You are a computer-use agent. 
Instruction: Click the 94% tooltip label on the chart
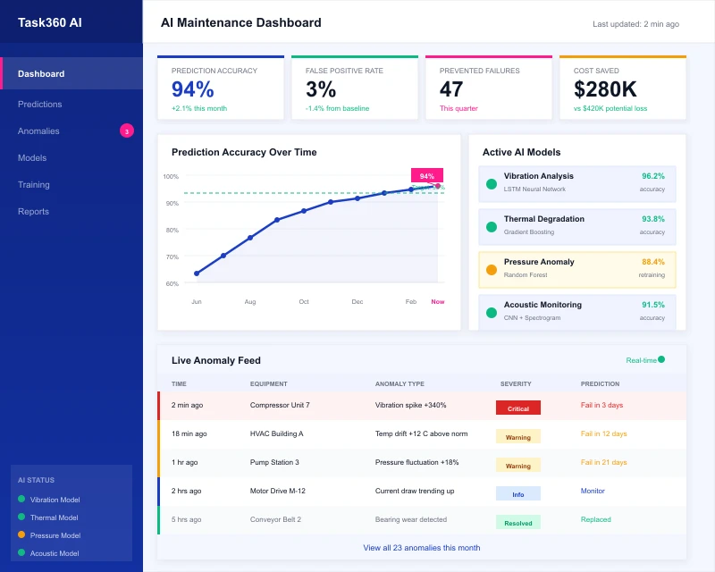(427, 175)
